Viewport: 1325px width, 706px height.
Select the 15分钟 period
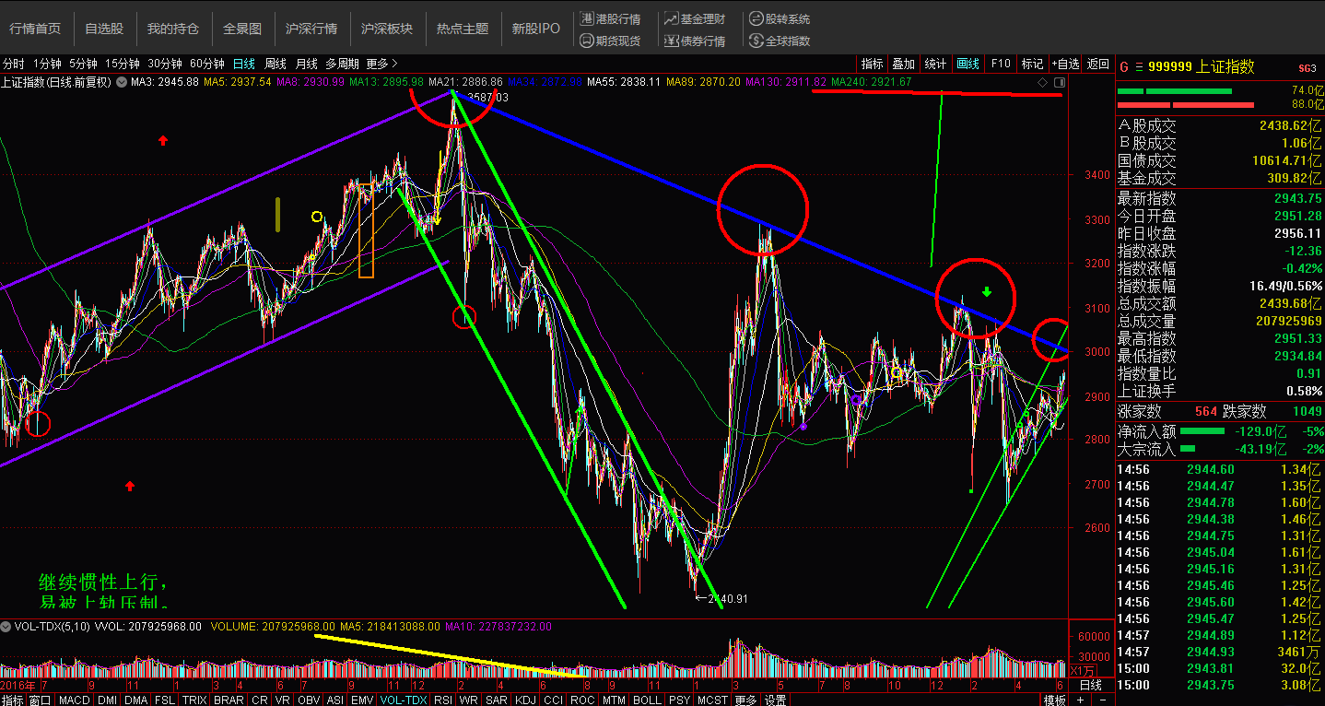pyautogui.click(x=122, y=64)
